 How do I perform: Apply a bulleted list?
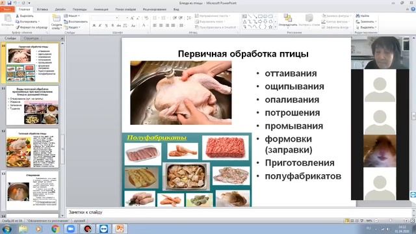pyautogui.click(x=155, y=18)
